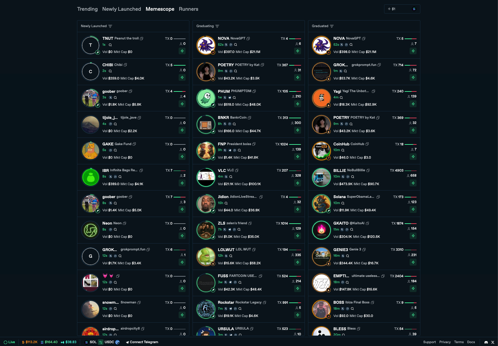Quick buy CHIBI with the lightning button
This screenshot has width=498, height=346.
click(182, 78)
